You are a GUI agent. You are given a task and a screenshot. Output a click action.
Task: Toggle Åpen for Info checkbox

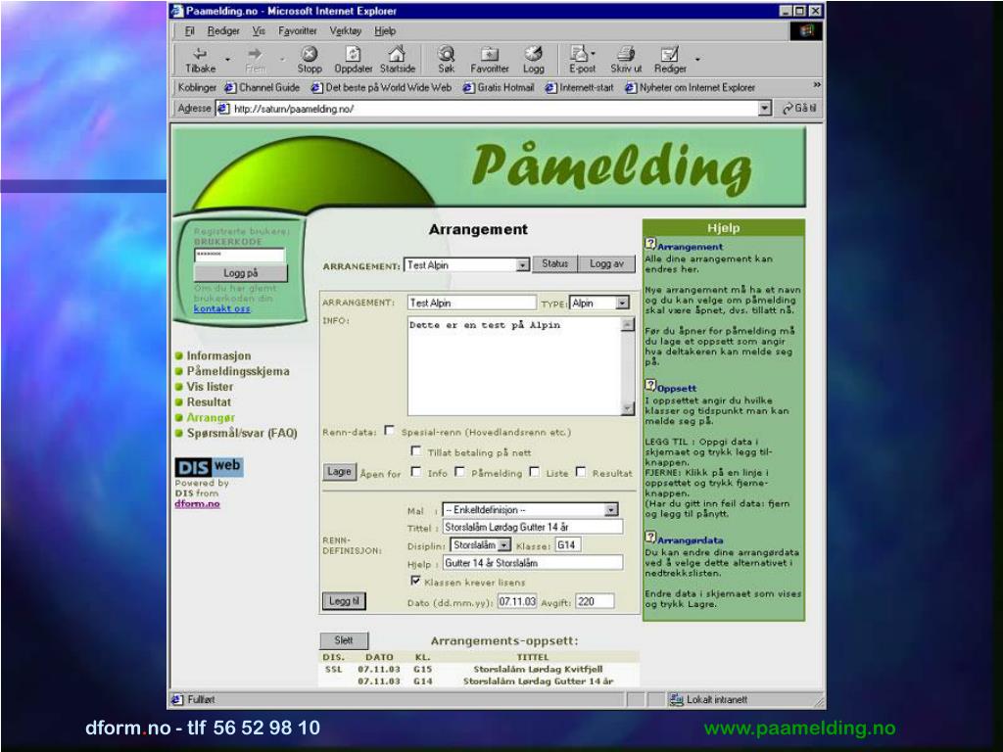pos(415,472)
